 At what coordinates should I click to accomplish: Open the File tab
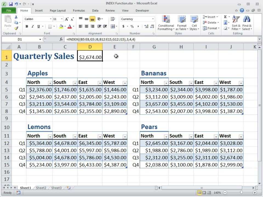[8, 11]
